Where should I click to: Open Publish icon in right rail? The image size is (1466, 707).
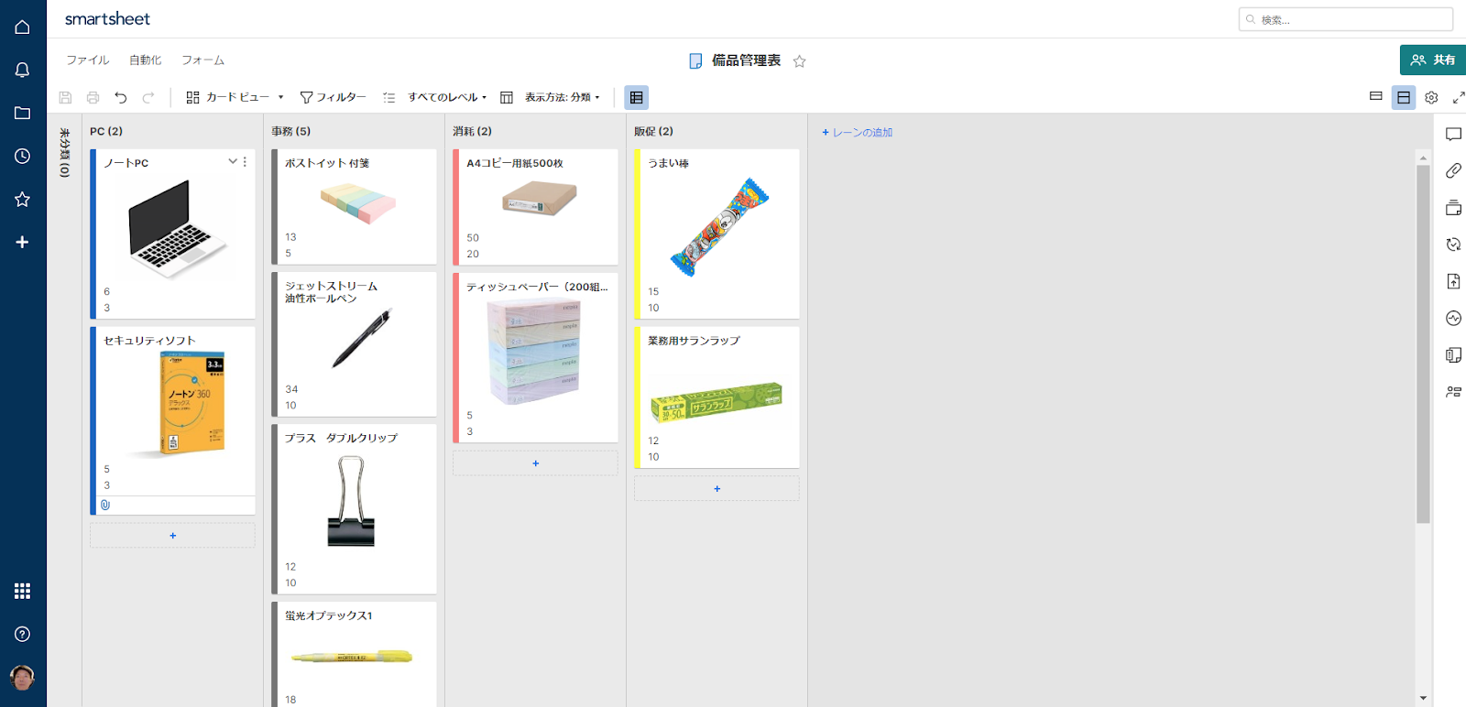click(1453, 281)
